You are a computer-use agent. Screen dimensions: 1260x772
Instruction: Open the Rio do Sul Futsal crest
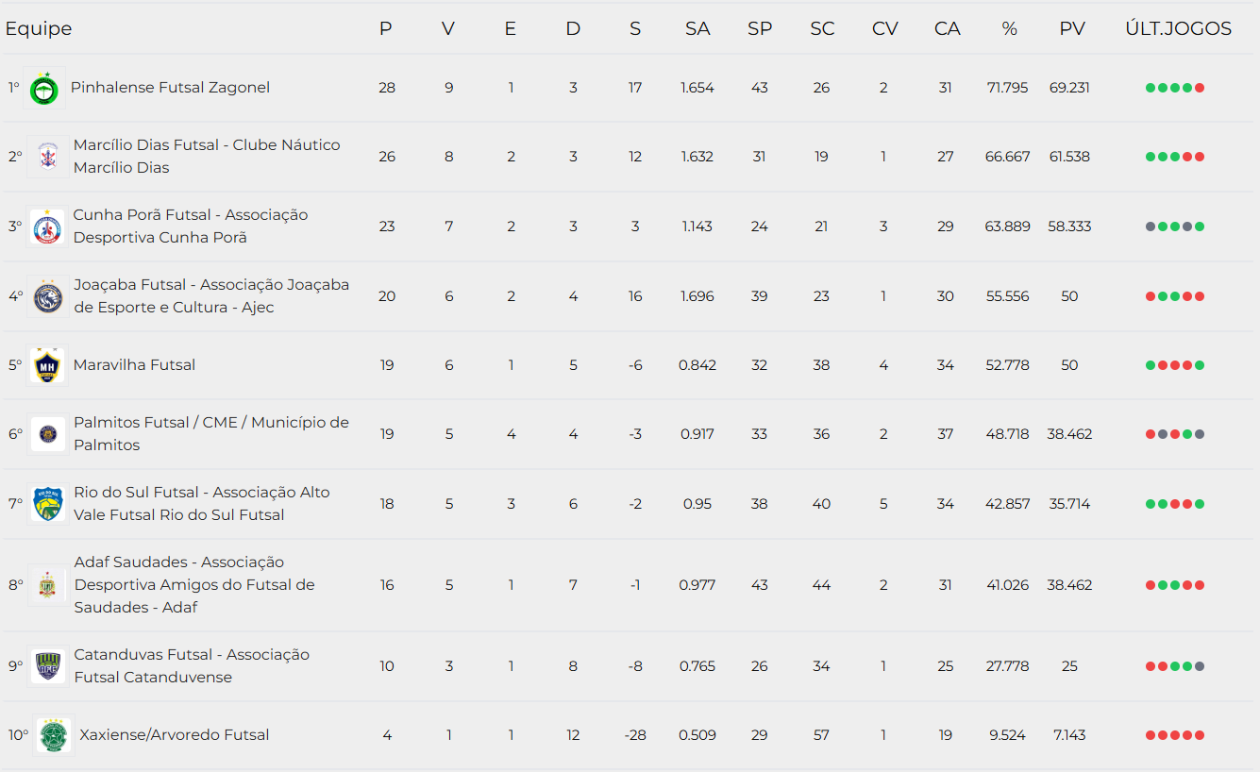tap(47, 504)
